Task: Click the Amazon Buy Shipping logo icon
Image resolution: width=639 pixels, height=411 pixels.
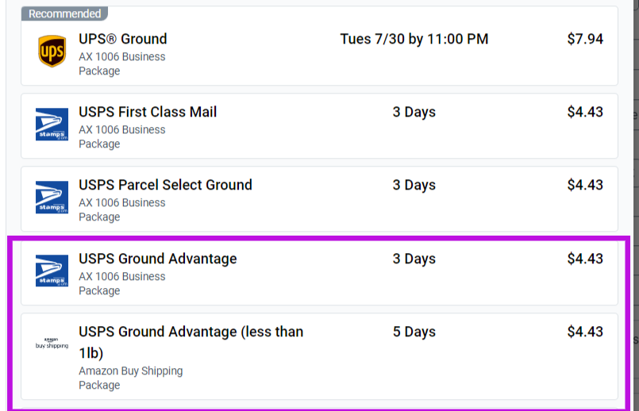Action: pos(52,343)
